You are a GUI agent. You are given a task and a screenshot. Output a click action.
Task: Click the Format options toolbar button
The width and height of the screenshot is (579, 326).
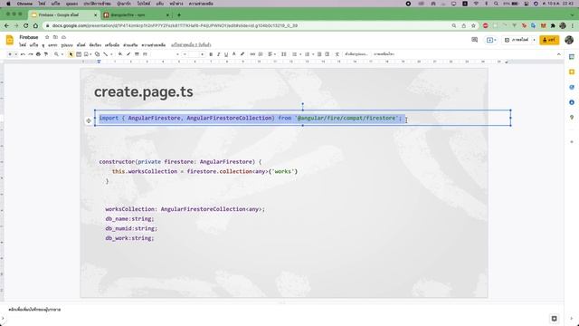pos(356,54)
